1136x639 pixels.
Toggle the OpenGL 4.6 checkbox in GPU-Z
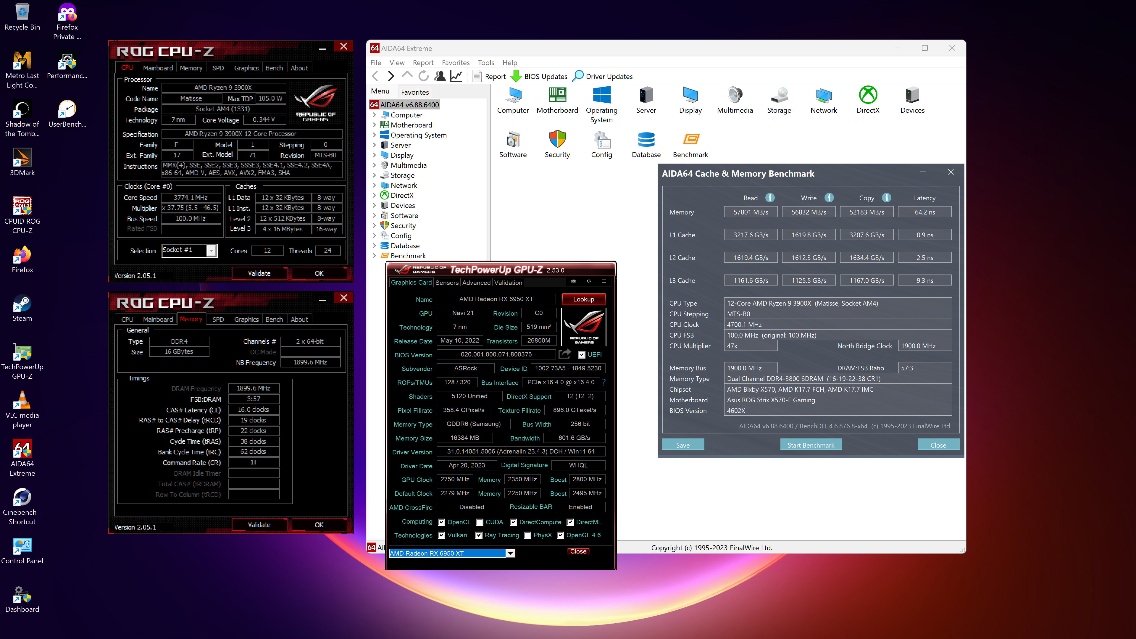point(561,535)
